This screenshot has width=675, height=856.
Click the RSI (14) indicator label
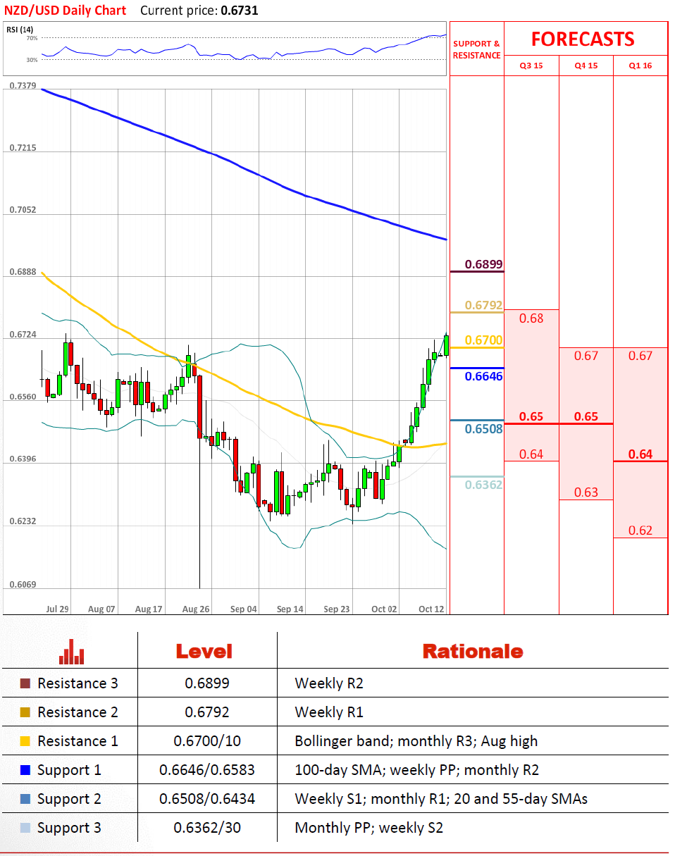[20, 29]
